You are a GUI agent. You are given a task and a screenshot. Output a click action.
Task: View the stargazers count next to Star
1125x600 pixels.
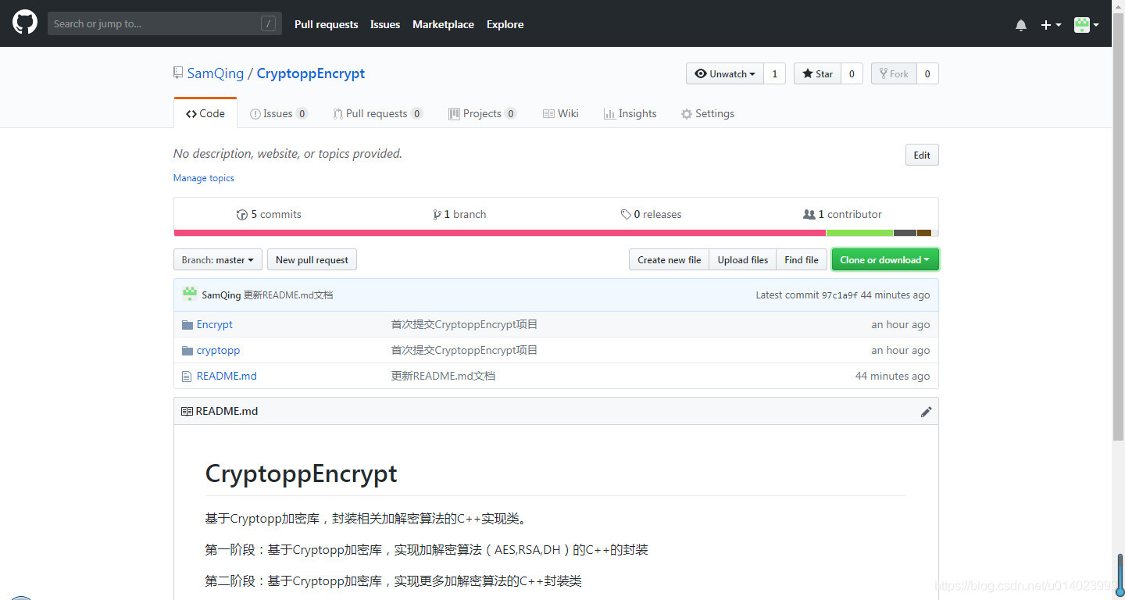(852, 73)
